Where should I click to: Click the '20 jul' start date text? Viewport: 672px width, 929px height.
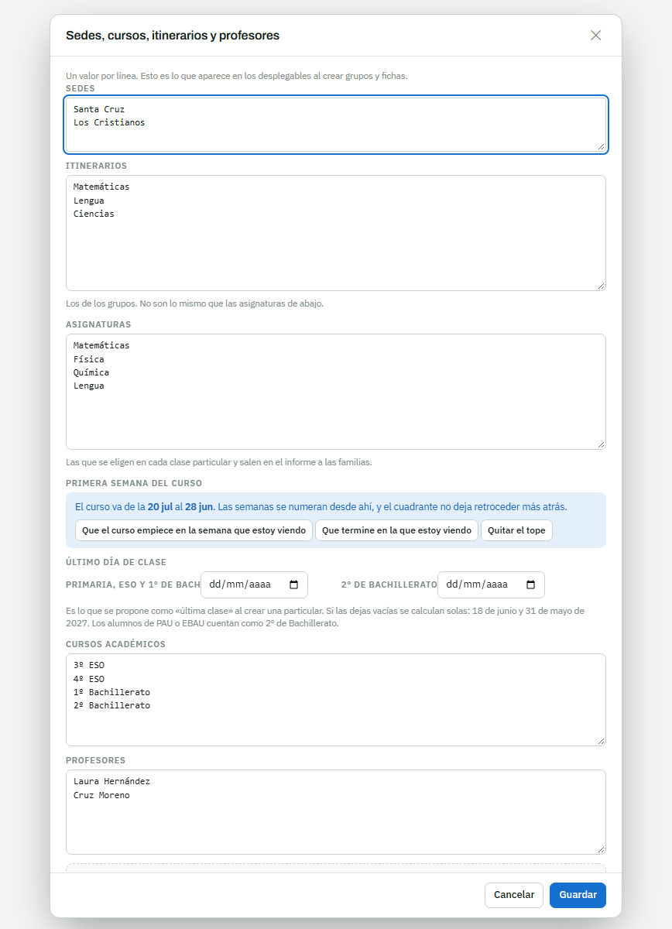[x=160, y=507]
